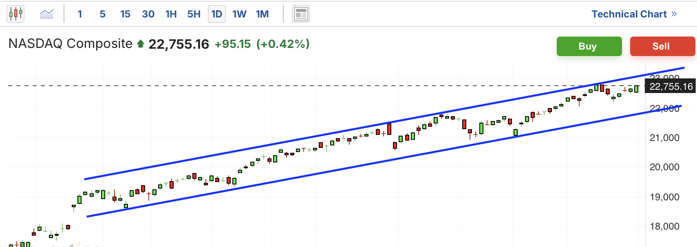Select the 5 minute interval

(103, 14)
